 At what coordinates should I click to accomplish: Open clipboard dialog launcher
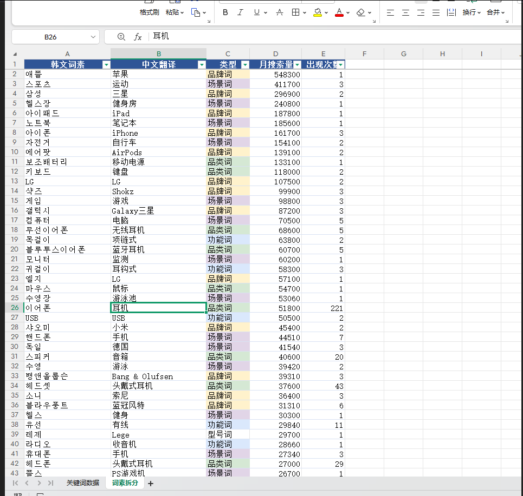[209, 21]
